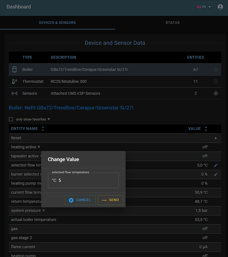Select the Devices & Sensors tab
Image resolution: width=228 pixels, height=257 pixels.
57,23
